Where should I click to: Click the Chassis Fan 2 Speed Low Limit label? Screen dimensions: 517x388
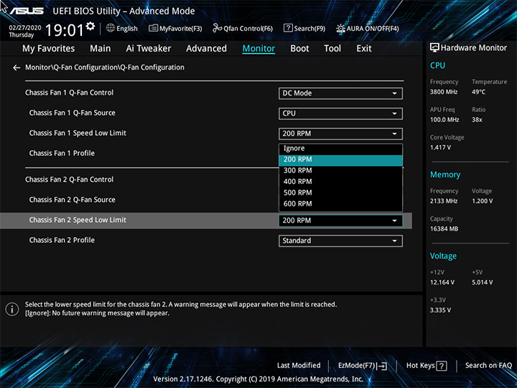pos(78,220)
